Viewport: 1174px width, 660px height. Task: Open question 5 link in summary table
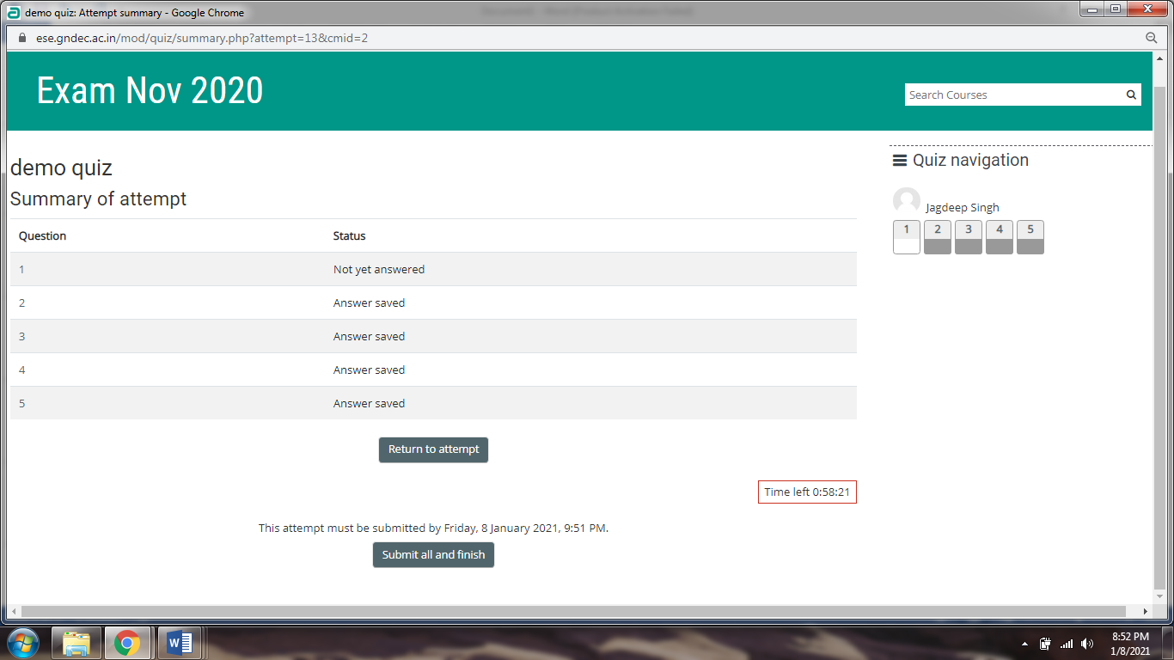coord(22,403)
